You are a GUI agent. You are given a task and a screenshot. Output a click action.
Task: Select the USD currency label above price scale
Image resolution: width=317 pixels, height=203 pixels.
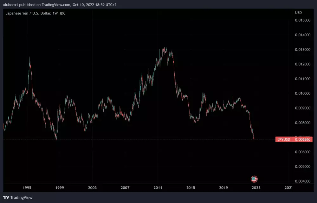pyautogui.click(x=298, y=12)
